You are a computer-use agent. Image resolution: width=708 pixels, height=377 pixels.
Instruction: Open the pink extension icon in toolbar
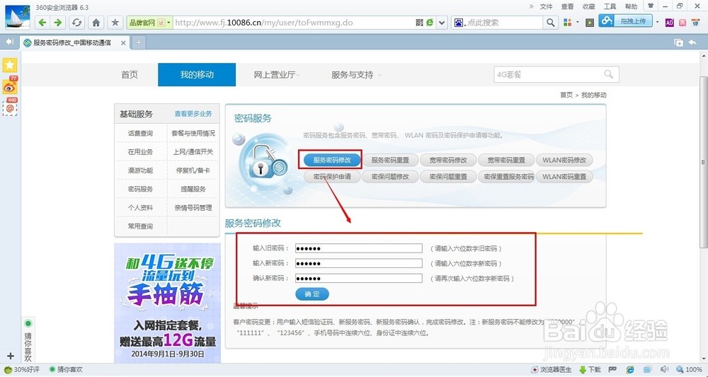(x=683, y=22)
